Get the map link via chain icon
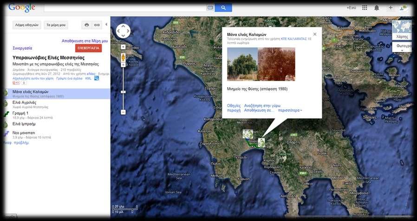417x221 pixels. (97, 25)
